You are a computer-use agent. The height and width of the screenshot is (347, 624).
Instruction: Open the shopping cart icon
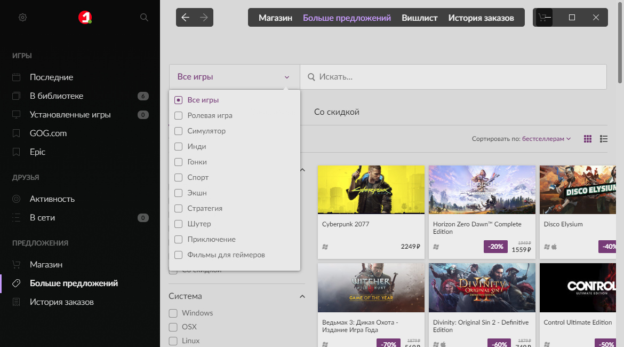pos(542,18)
